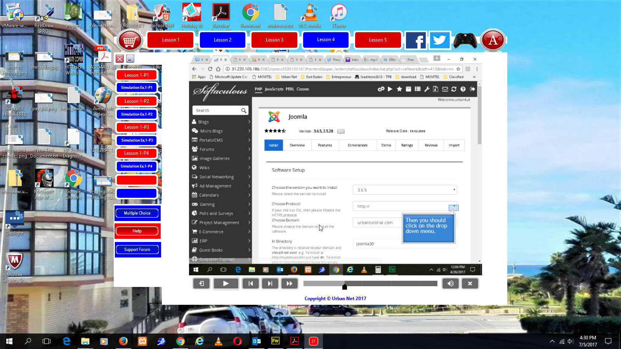
Task: Skip to the previous slide
Action: [251, 283]
